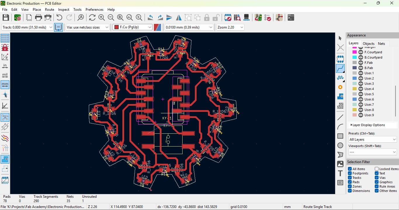This screenshot has height=210, width=399.
Task: Open the Inspect menu
Action: pos(64,10)
